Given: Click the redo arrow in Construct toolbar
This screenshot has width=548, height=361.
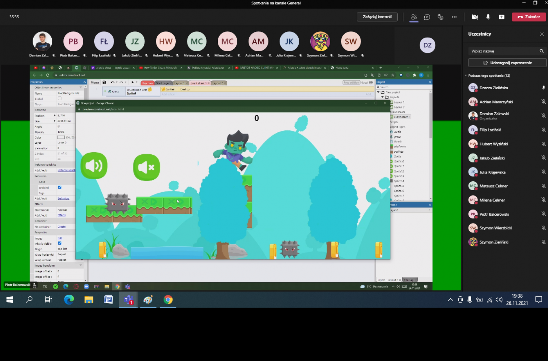Looking at the screenshot, I should point(122,82).
